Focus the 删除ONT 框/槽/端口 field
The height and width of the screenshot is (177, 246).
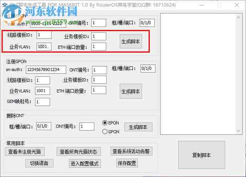click(x=44, y=126)
